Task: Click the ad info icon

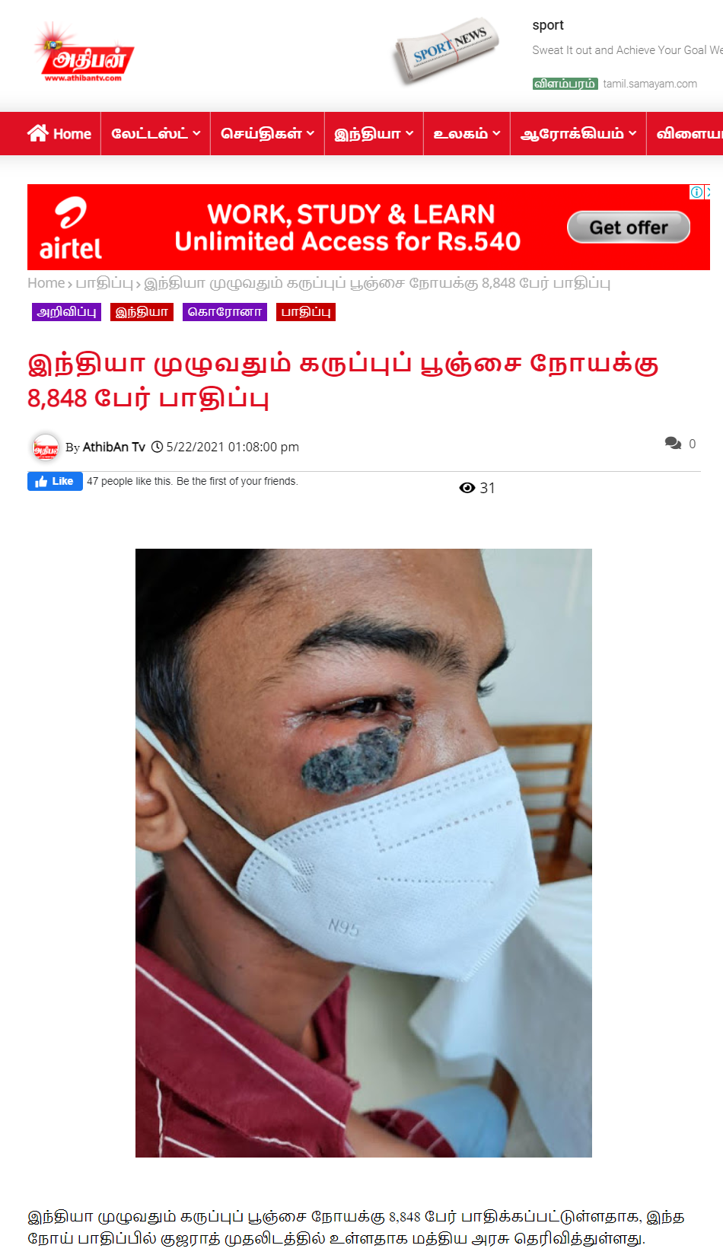Action: click(696, 192)
